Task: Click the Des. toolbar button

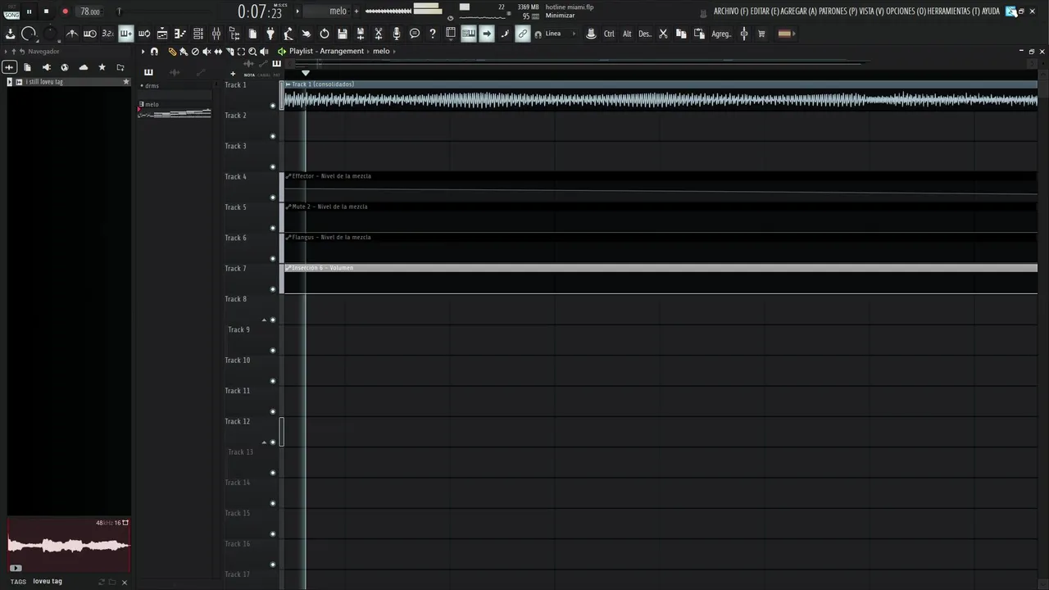Action: [645, 34]
